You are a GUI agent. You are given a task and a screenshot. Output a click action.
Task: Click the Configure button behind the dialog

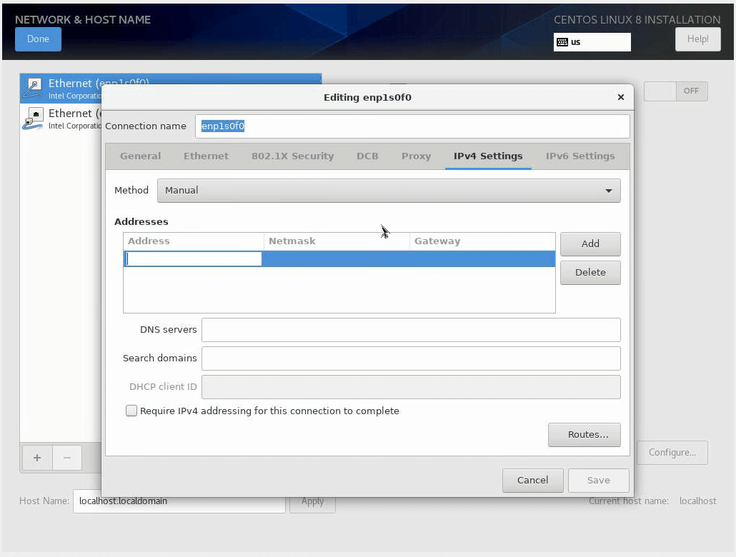pyautogui.click(x=672, y=453)
